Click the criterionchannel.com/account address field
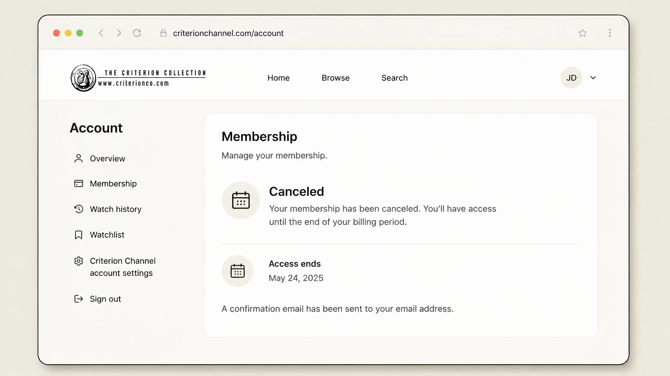Image resolution: width=670 pixels, height=376 pixels. point(228,33)
